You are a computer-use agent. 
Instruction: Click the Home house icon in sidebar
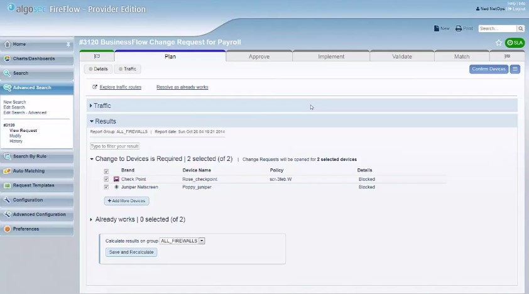tap(7, 44)
